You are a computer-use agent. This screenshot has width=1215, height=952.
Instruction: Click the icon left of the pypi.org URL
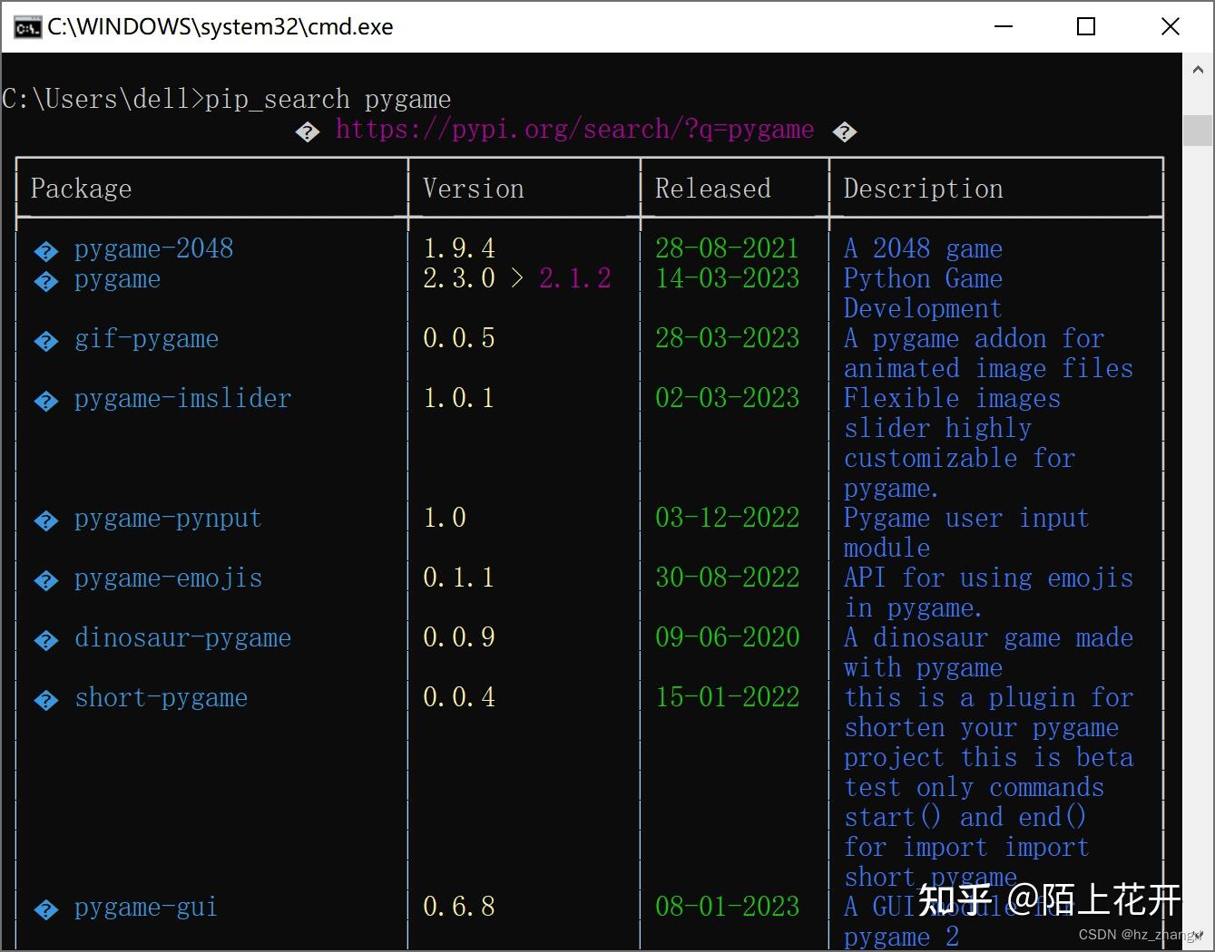pos(308,131)
